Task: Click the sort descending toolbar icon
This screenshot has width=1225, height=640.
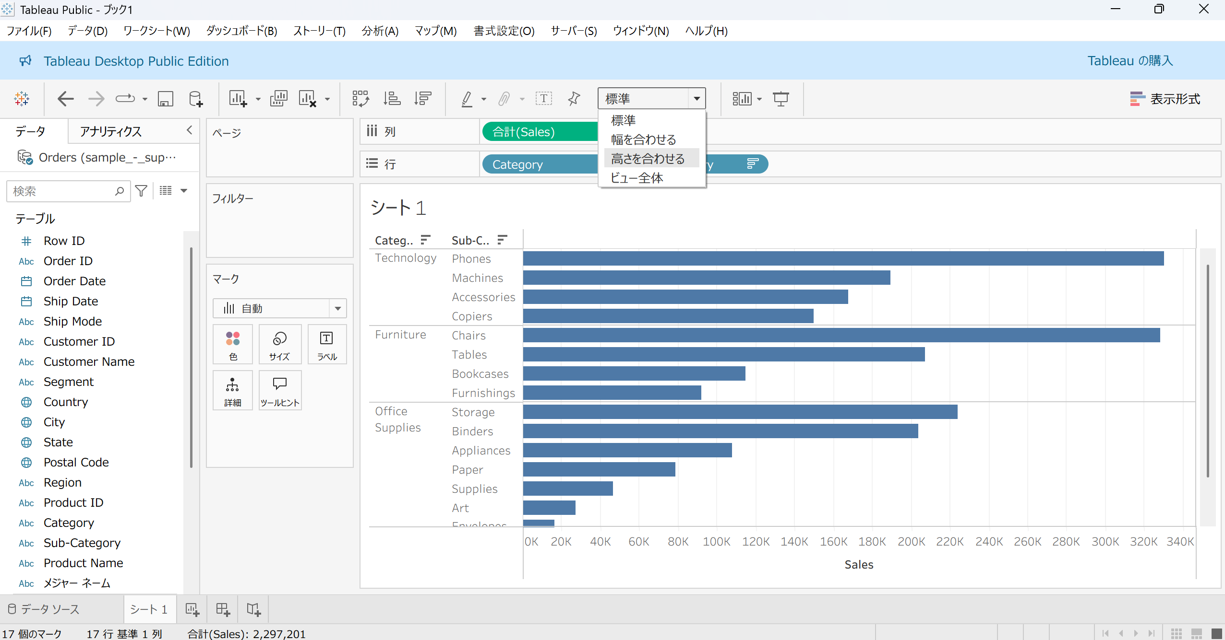Action: [x=422, y=99]
